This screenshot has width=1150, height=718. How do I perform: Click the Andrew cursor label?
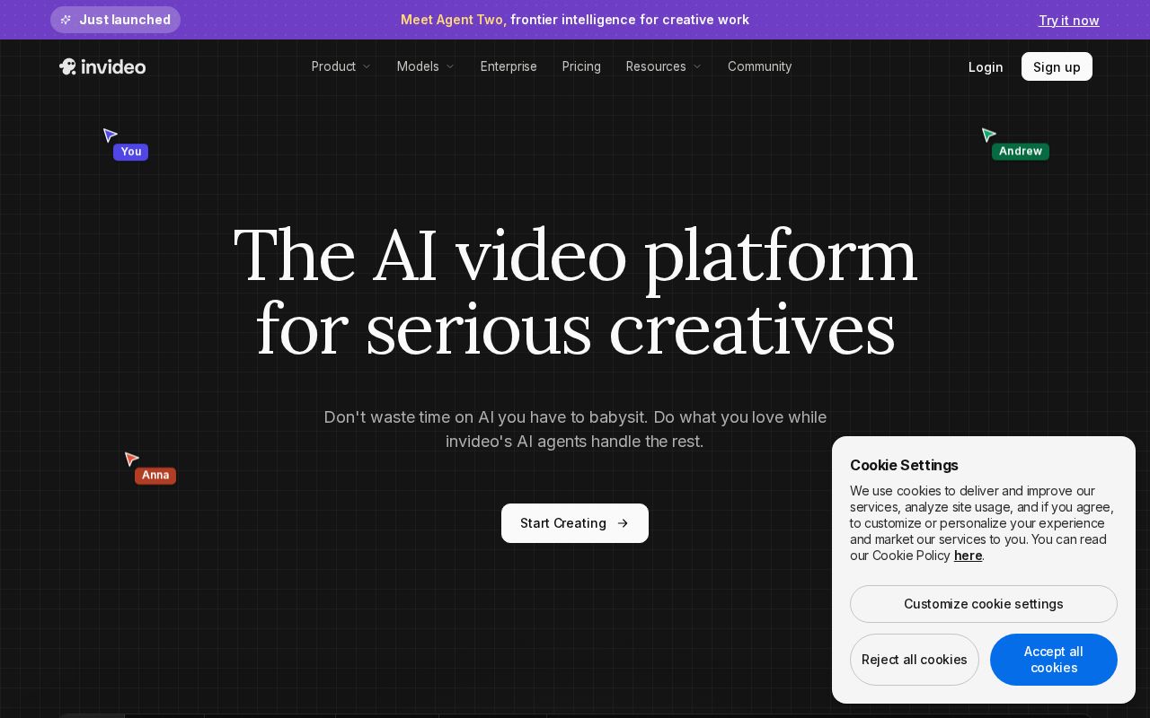tap(1021, 151)
